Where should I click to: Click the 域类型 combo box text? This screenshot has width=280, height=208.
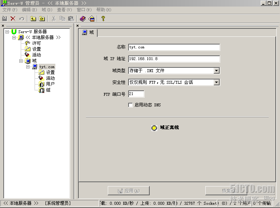(171, 71)
